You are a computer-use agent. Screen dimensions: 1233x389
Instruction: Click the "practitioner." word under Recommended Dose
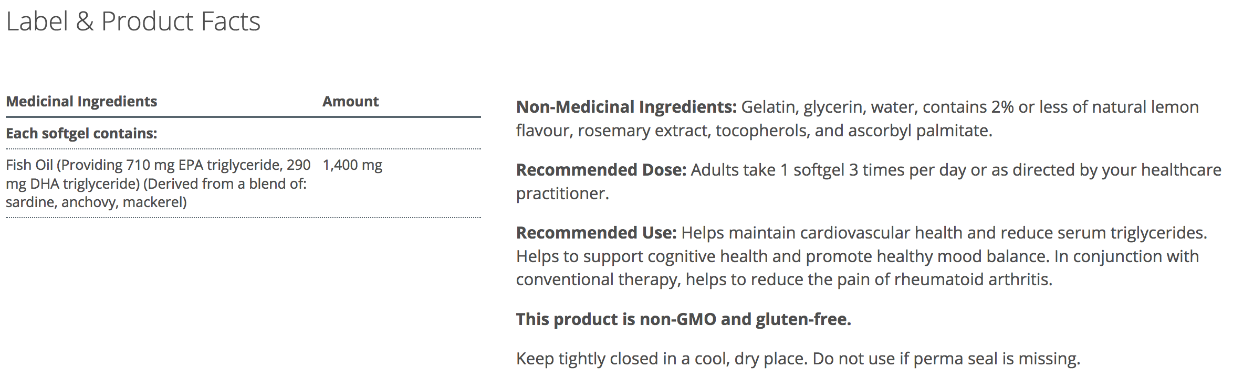click(x=562, y=193)
